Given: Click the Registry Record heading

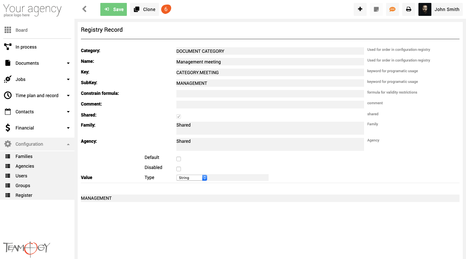Looking at the screenshot, I should click(102, 30).
